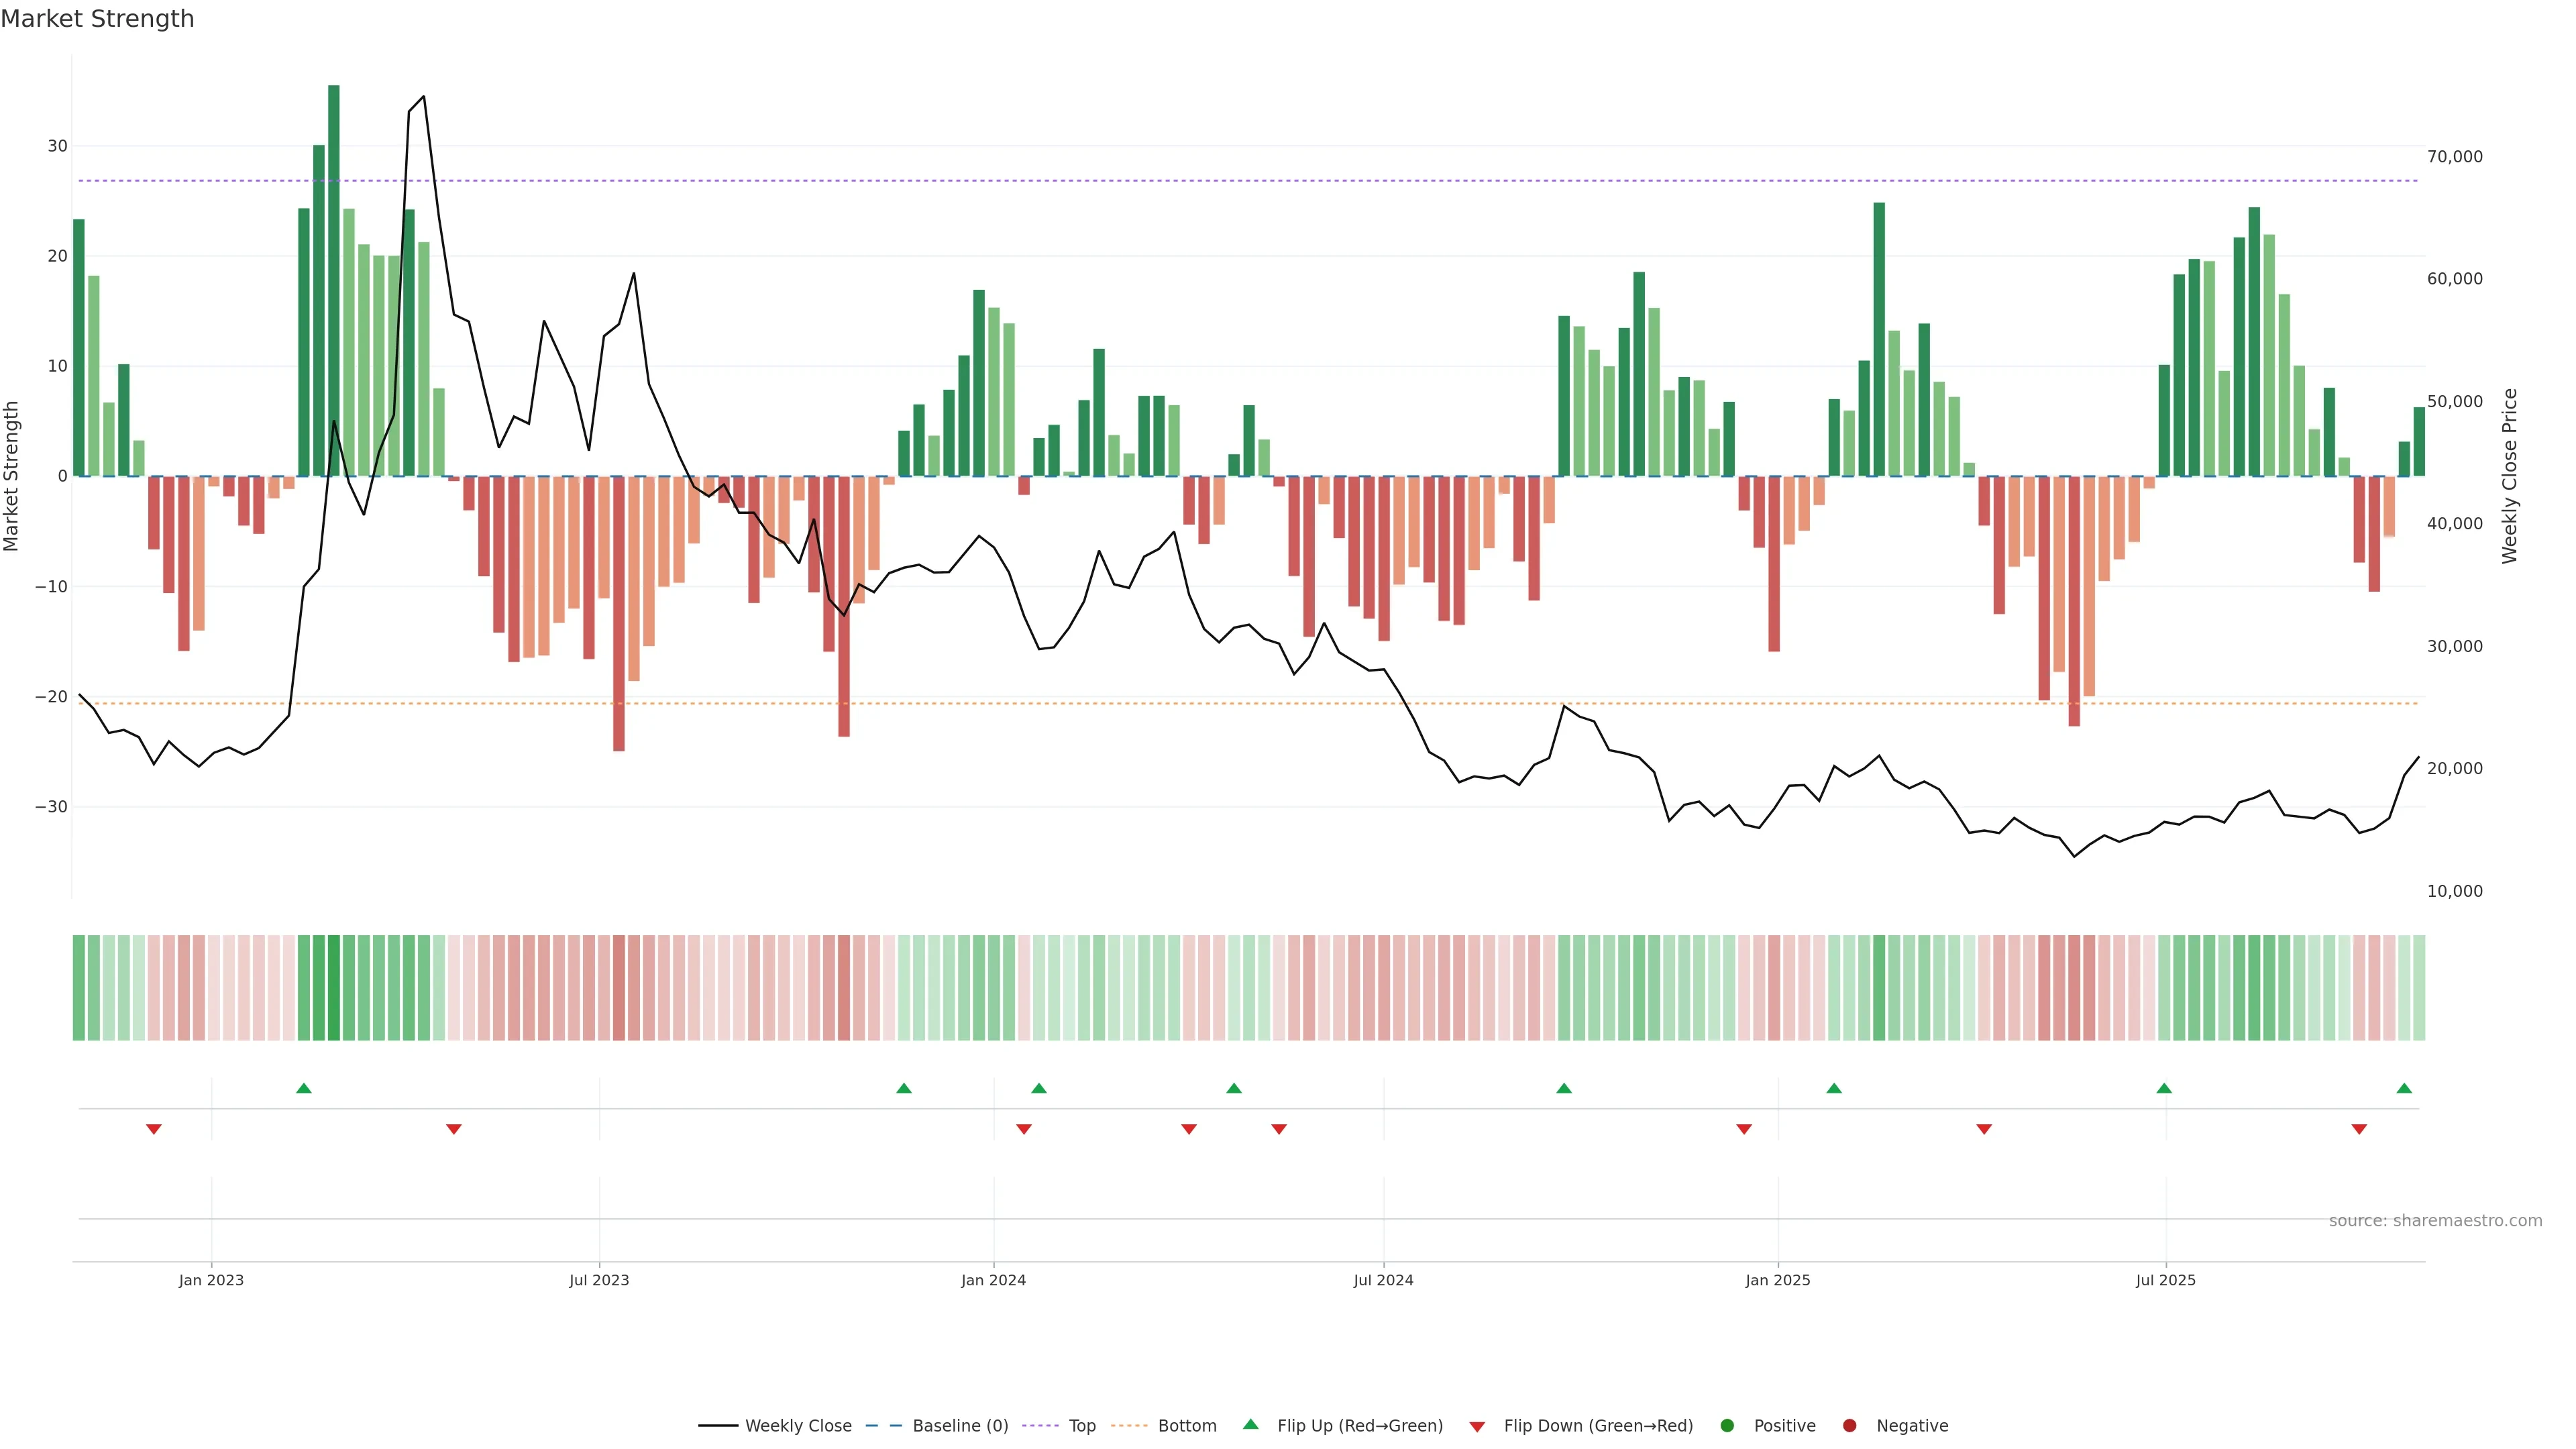Click the last green flip-up triangle marker
Viewport: 2576px width, 1449px height.
click(x=2404, y=1088)
